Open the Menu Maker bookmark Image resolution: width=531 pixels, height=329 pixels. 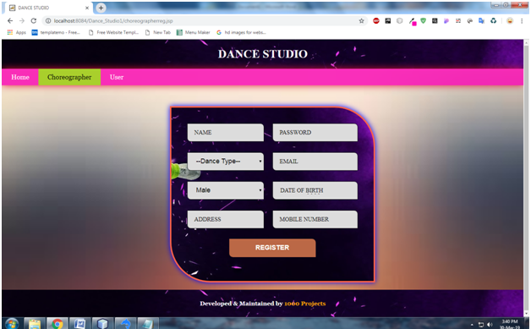coord(194,32)
